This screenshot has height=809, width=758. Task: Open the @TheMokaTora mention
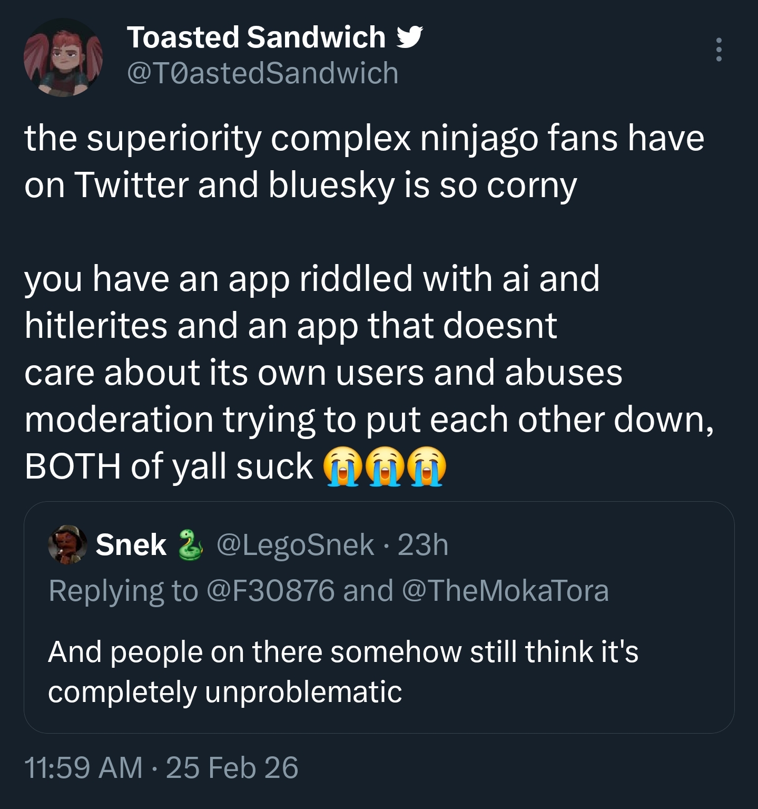tap(505, 590)
